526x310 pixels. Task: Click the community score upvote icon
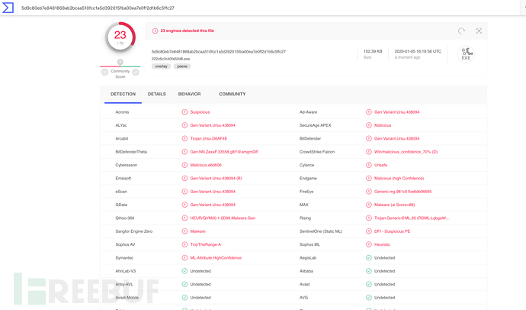[x=136, y=72]
